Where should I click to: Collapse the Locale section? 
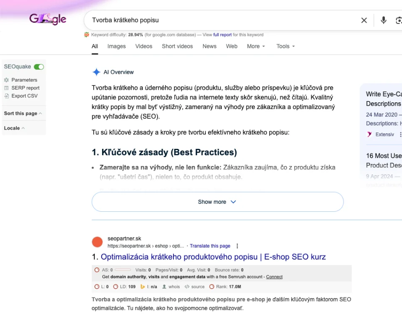pyautogui.click(x=23, y=128)
